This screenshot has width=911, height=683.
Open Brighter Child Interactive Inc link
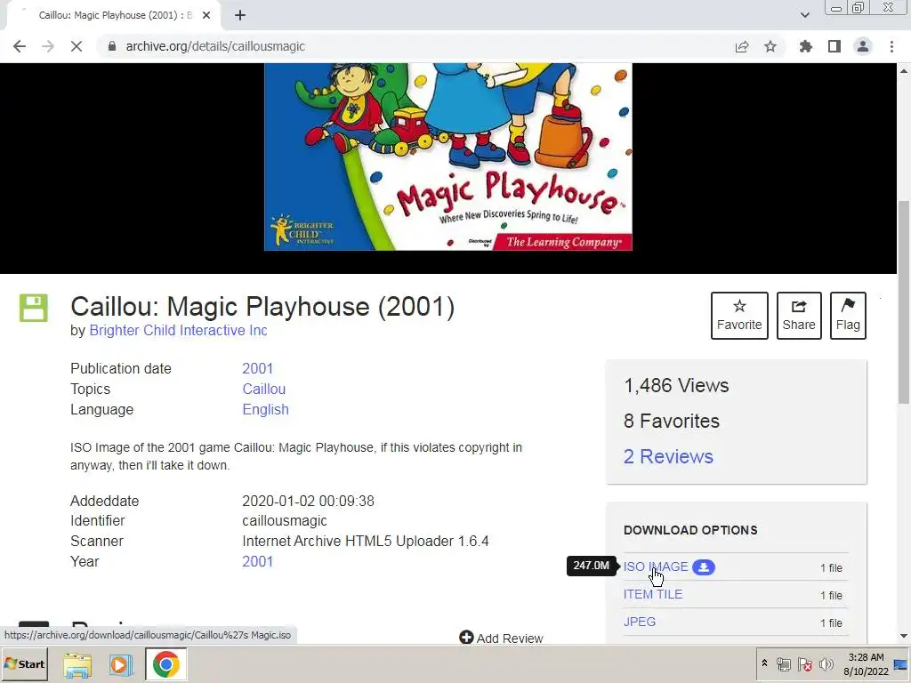pyautogui.click(x=178, y=331)
